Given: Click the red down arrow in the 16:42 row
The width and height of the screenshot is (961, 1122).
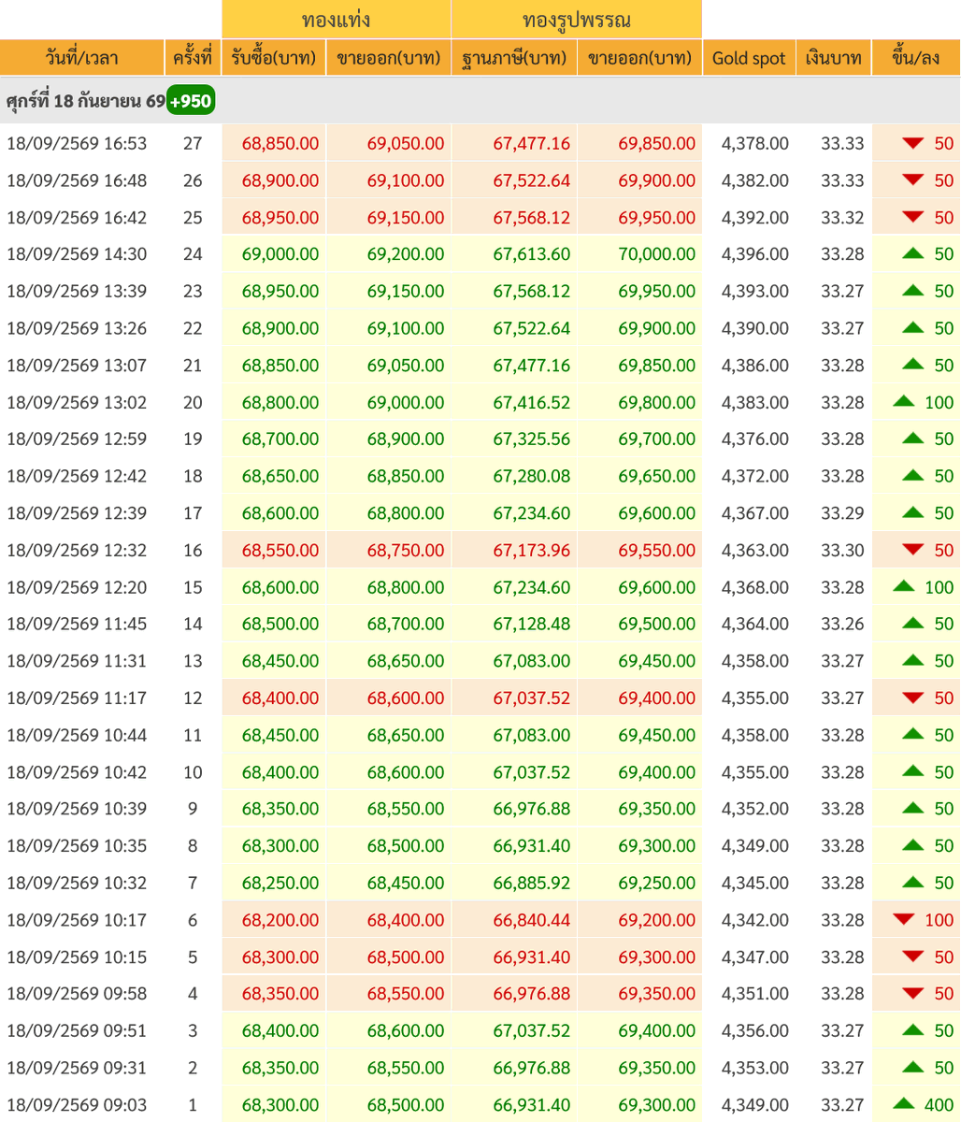Looking at the screenshot, I should (x=913, y=218).
